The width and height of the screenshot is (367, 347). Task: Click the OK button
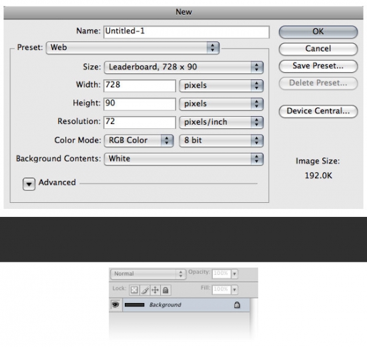point(318,31)
